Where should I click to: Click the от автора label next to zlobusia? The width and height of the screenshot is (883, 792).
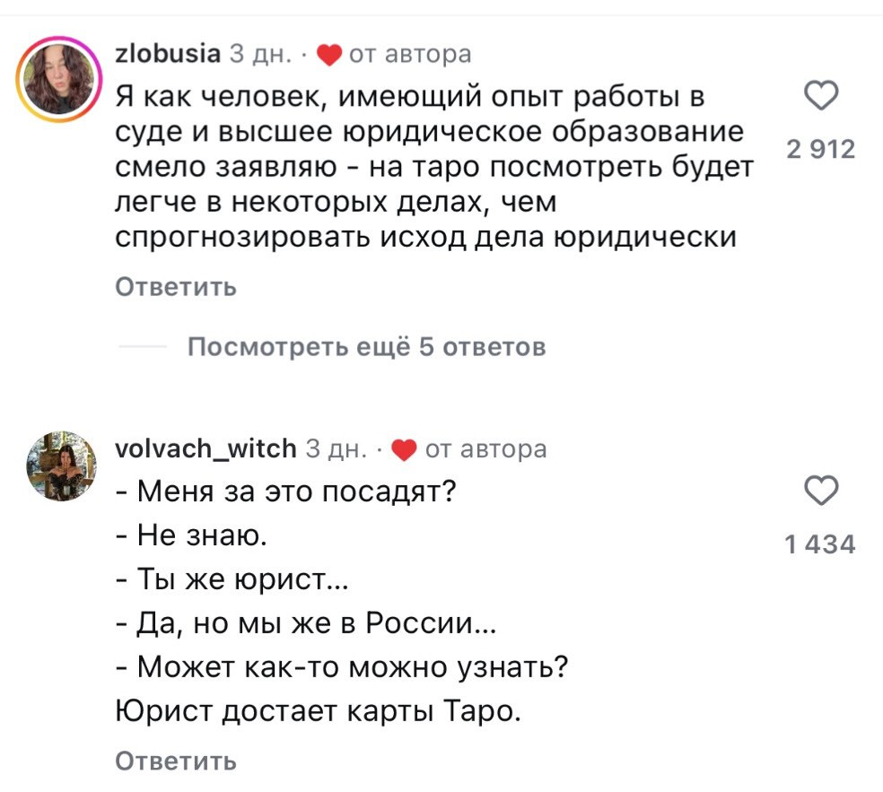coord(408,54)
